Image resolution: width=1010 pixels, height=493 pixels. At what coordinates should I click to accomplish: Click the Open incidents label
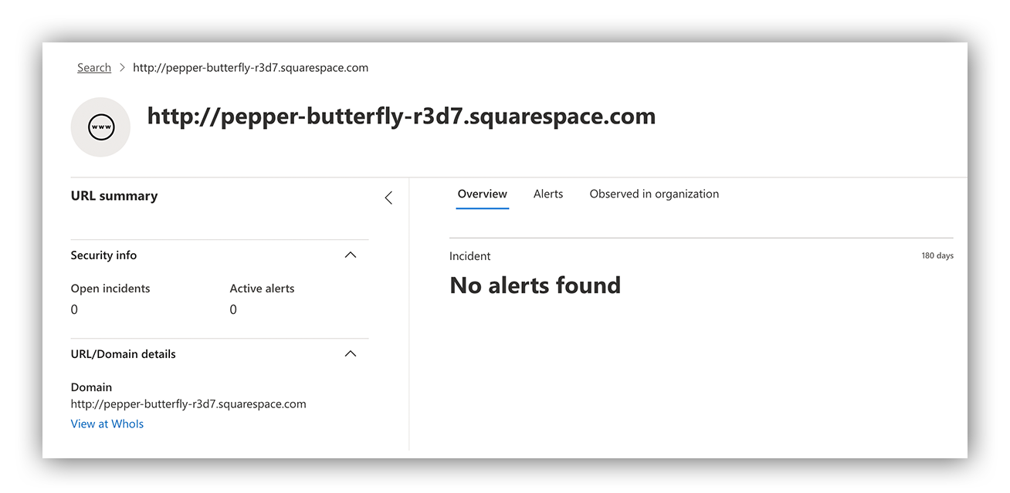[110, 289]
